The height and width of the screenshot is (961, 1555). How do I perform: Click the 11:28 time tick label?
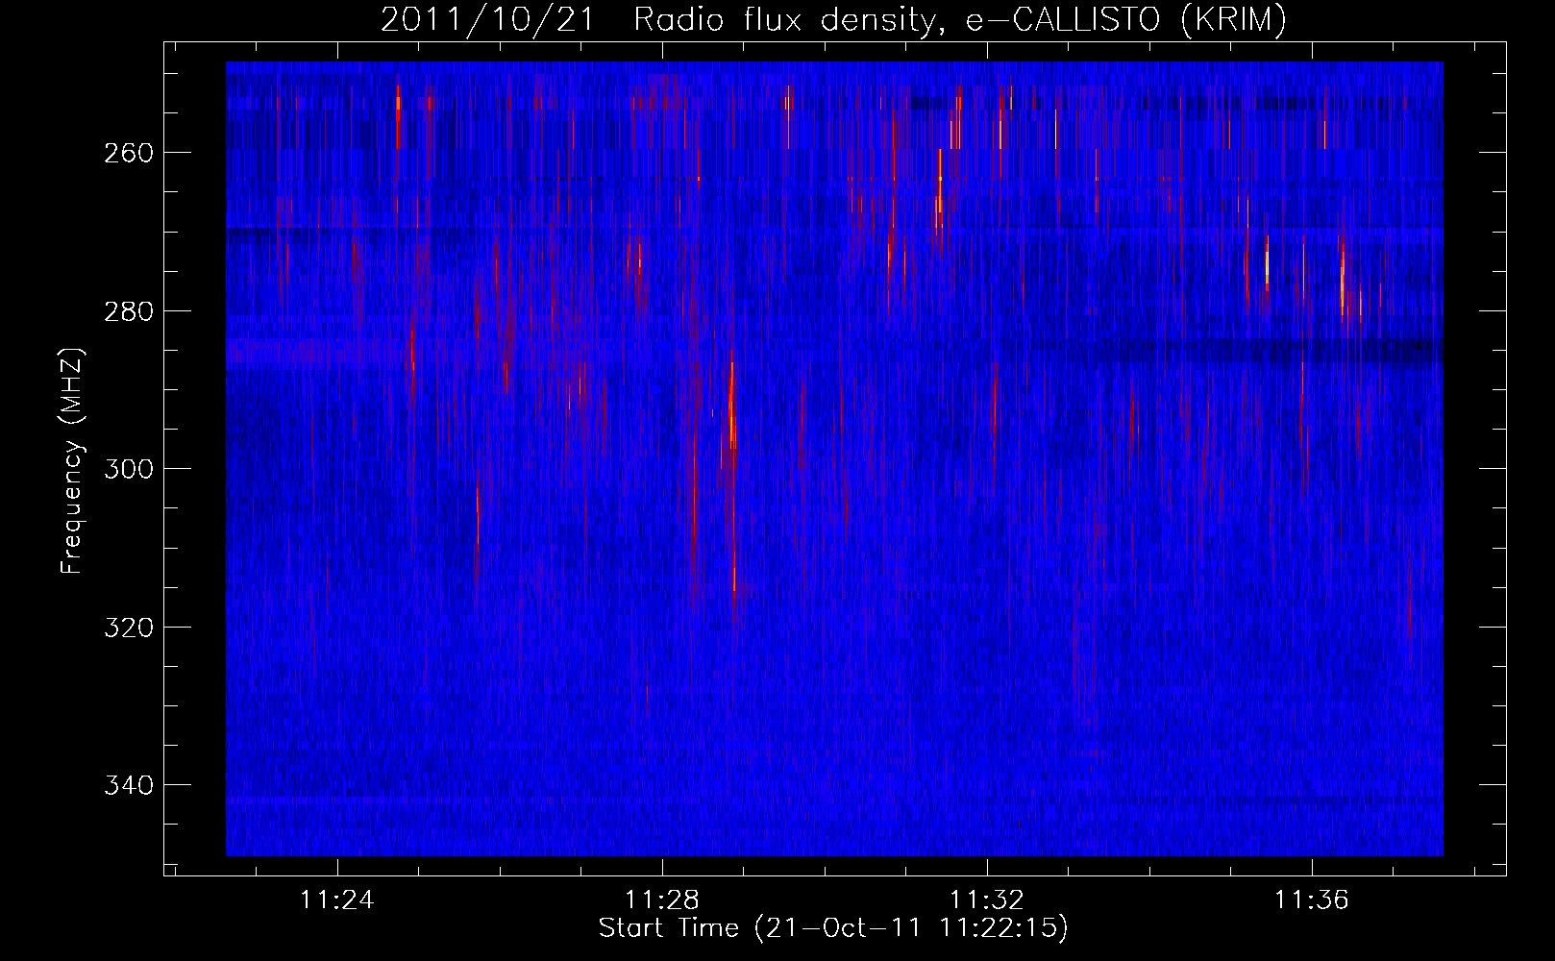coord(661,900)
